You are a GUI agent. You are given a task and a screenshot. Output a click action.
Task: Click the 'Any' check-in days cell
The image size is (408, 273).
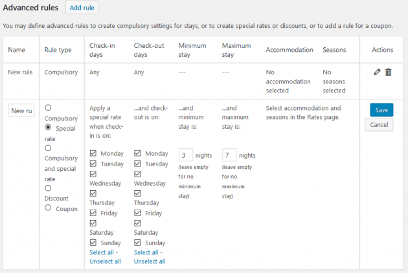[94, 72]
